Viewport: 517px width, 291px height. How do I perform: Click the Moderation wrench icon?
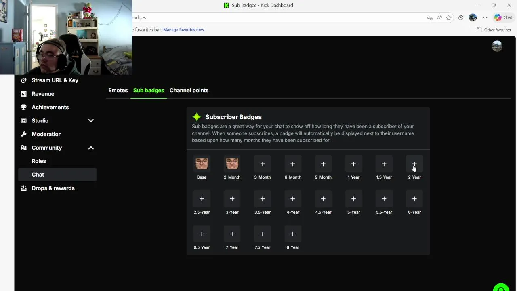tap(24, 134)
